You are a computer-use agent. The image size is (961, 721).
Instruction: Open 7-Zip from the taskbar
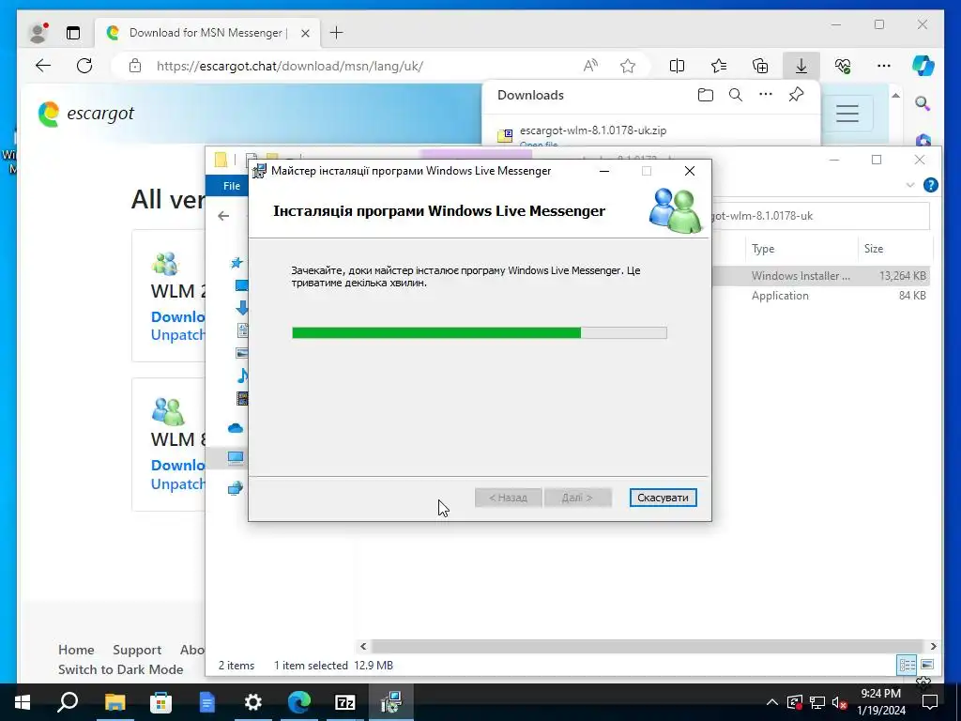345,702
